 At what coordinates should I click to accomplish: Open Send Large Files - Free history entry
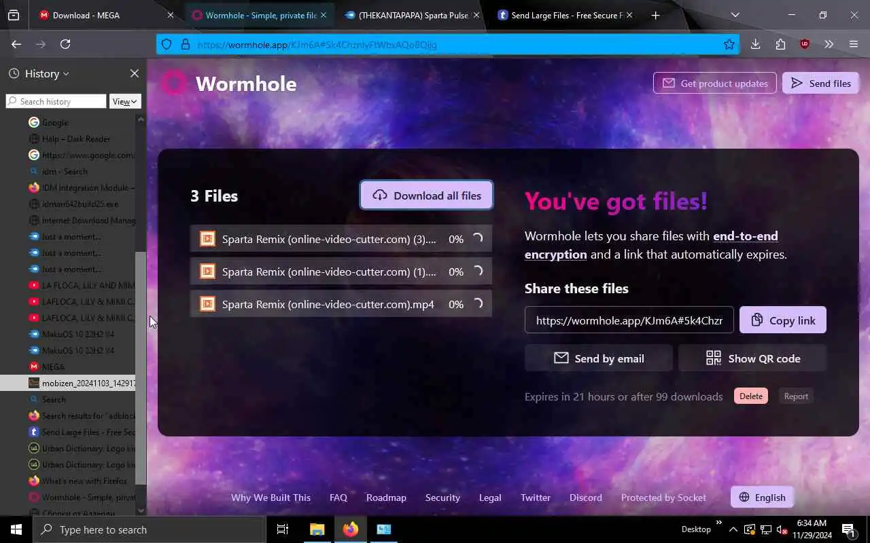(68, 432)
